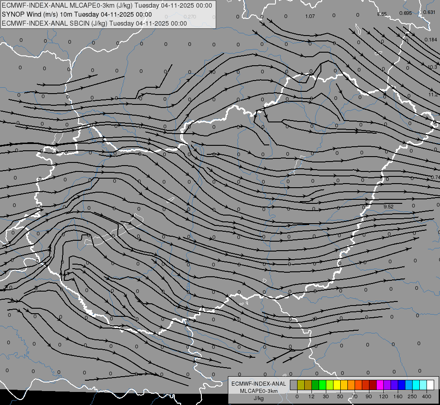The image size is (440, 405).
Task: Click the 11.2 value on the map
Action: pos(433,94)
